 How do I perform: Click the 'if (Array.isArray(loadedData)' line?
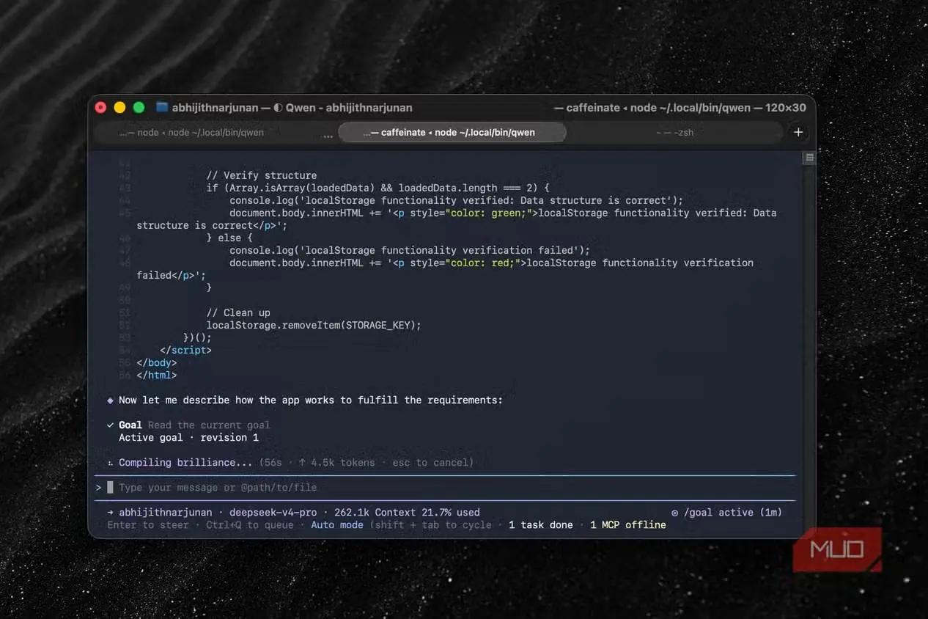pos(378,188)
